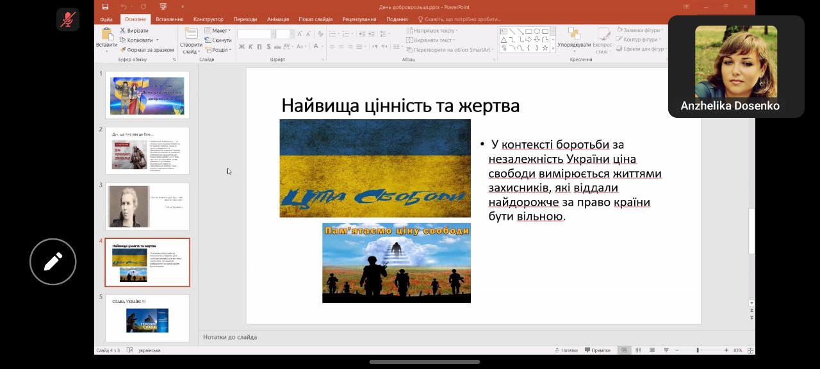Switch to Slide Sorter view in status bar

(x=638, y=350)
